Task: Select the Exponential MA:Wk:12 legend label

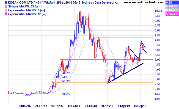Action: (x=27, y=14)
